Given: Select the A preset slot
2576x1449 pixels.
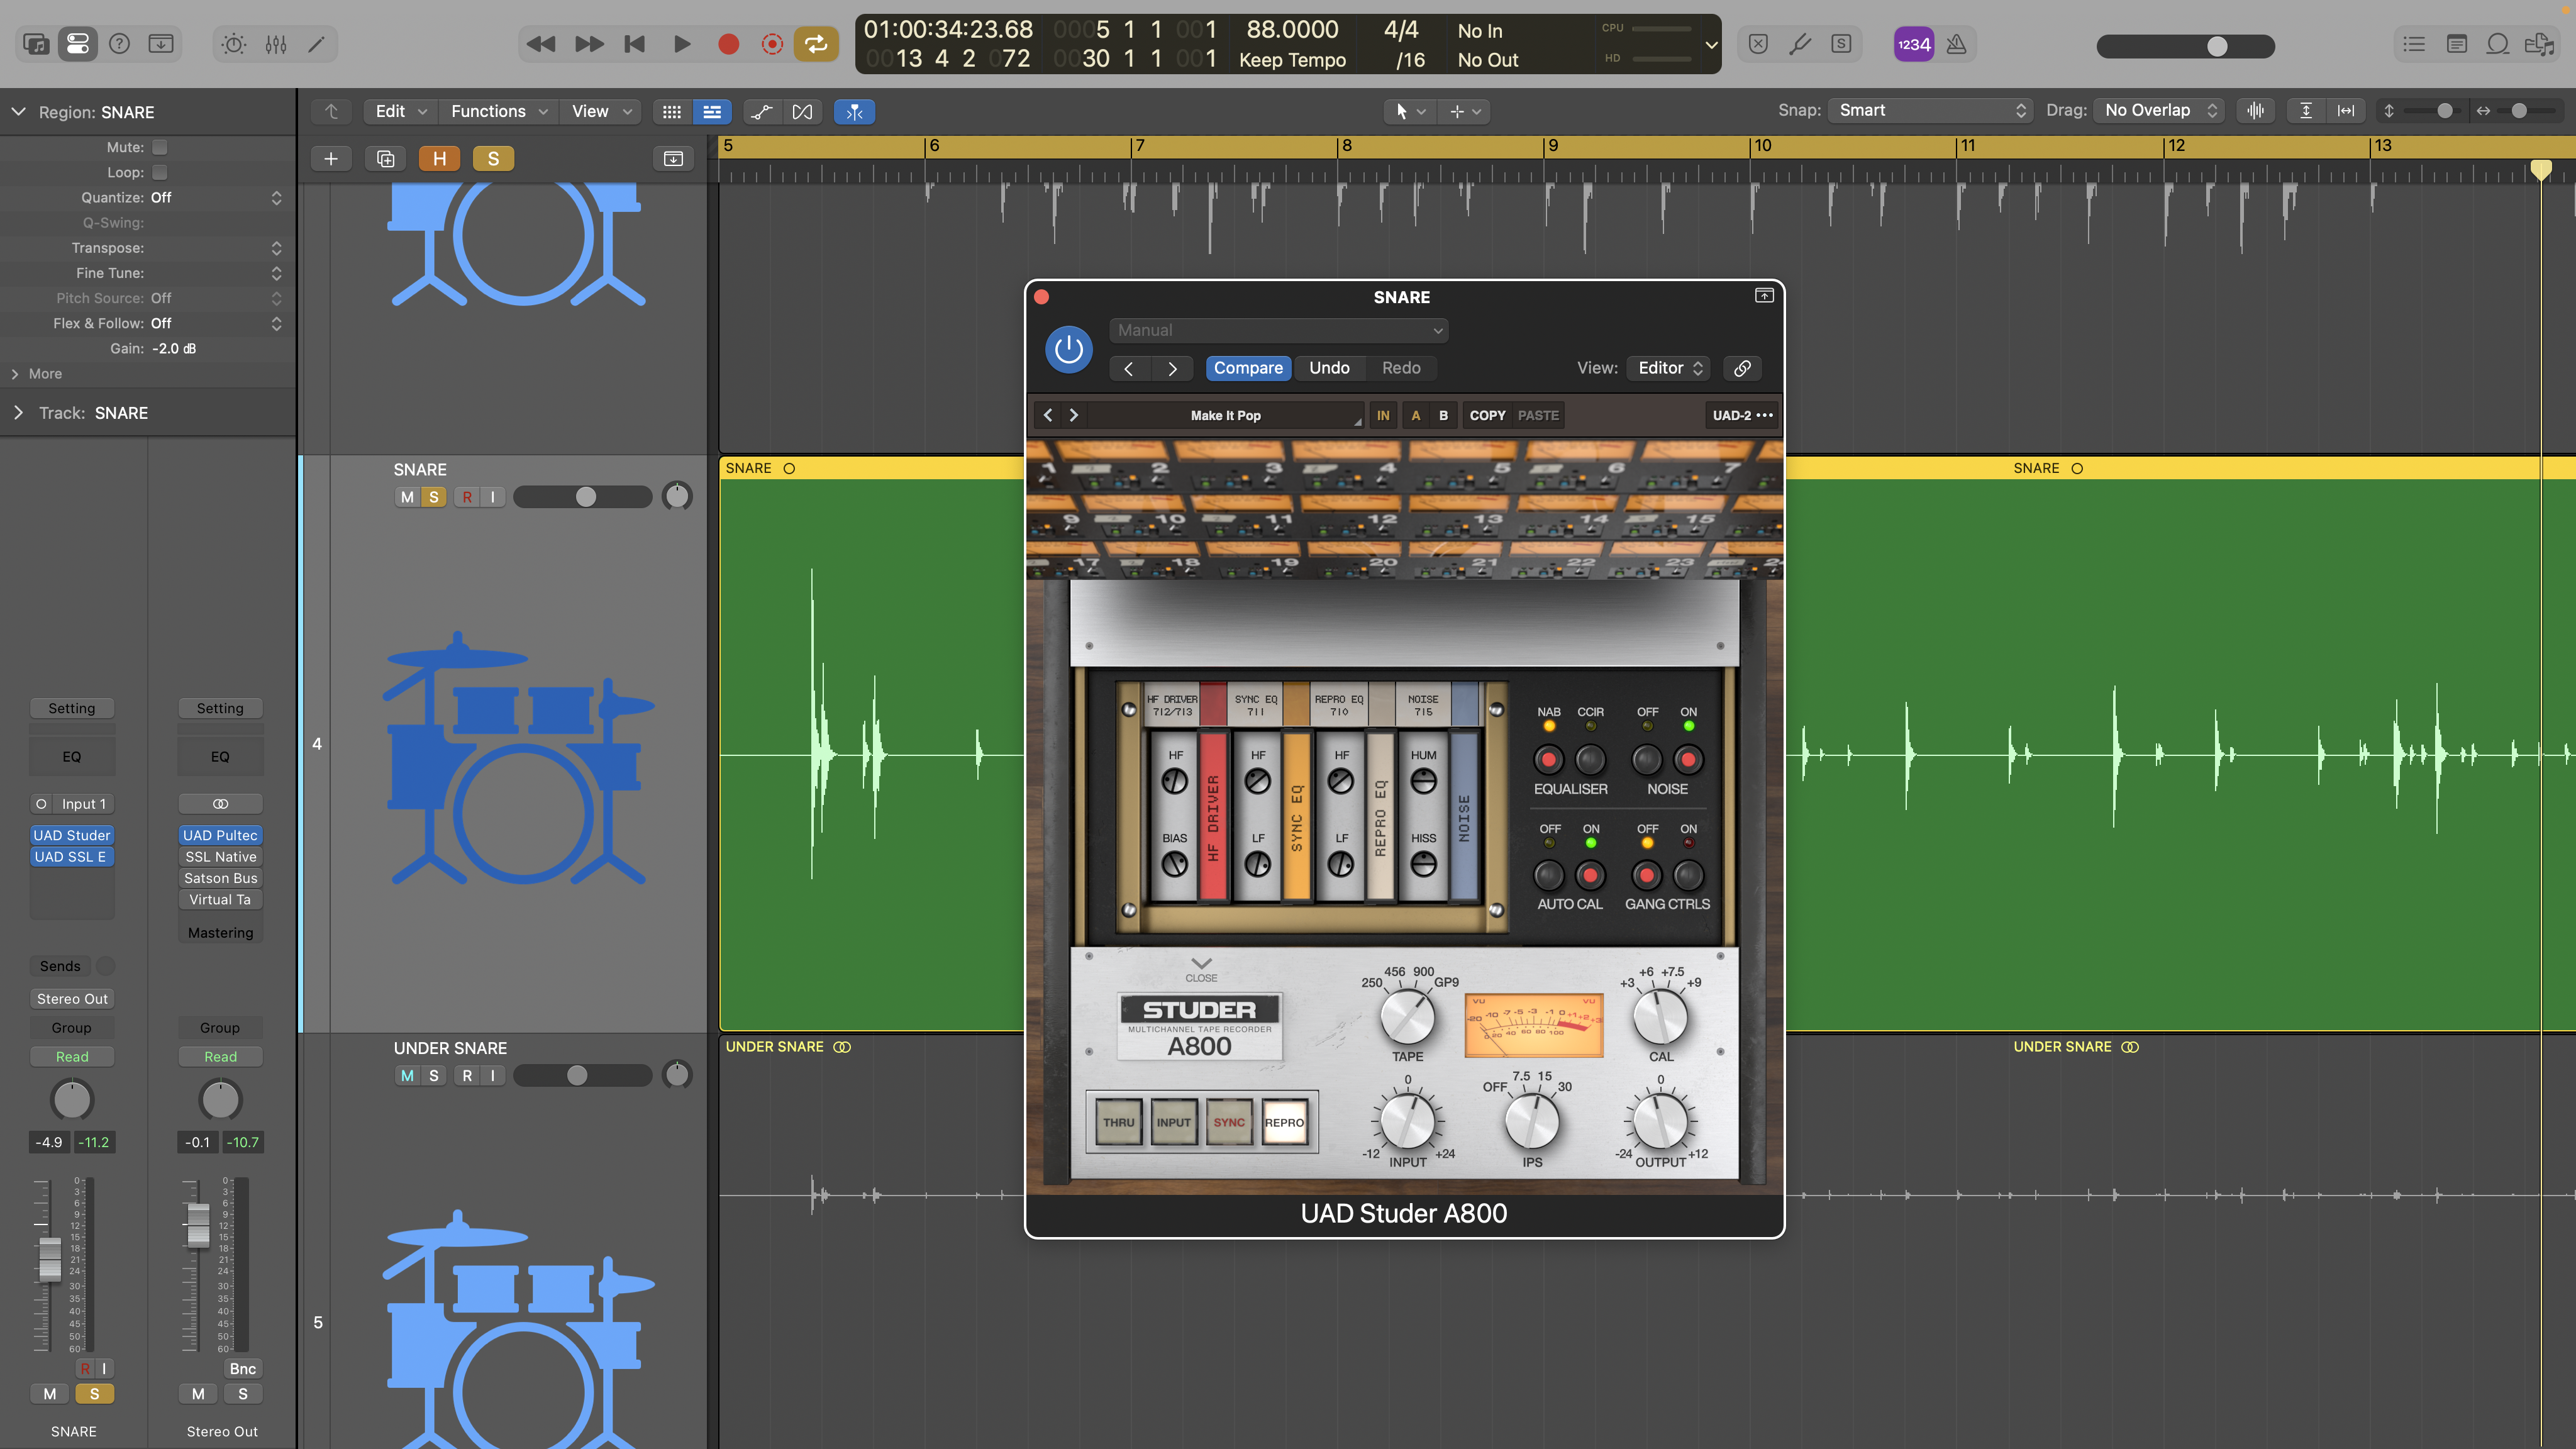Looking at the screenshot, I should point(1415,415).
